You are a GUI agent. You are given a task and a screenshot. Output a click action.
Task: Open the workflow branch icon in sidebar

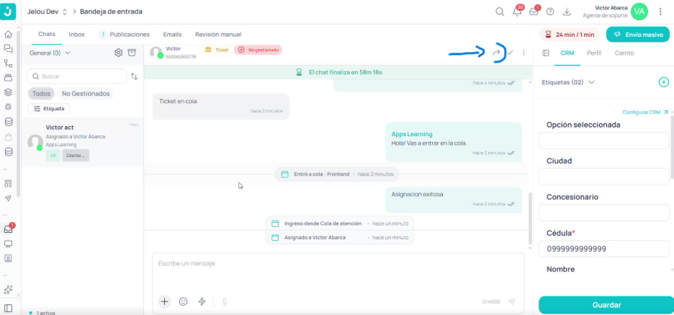pyautogui.click(x=8, y=63)
